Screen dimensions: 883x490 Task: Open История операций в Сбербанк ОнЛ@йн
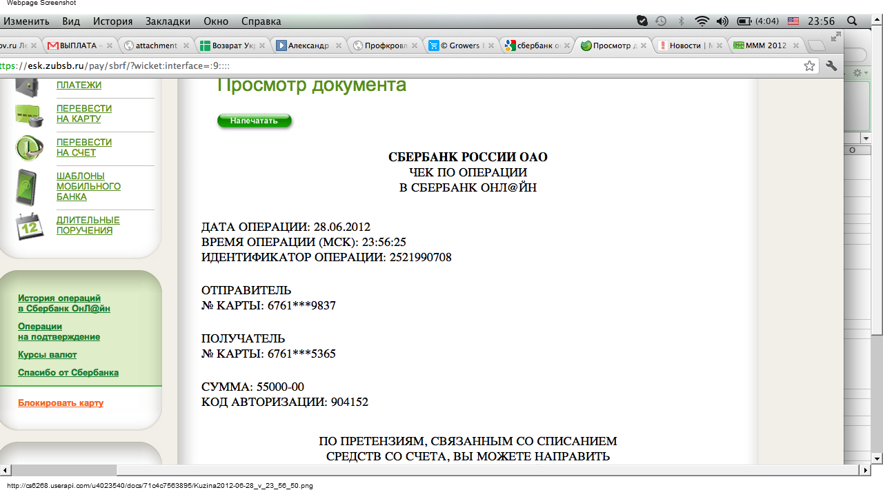[64, 303]
